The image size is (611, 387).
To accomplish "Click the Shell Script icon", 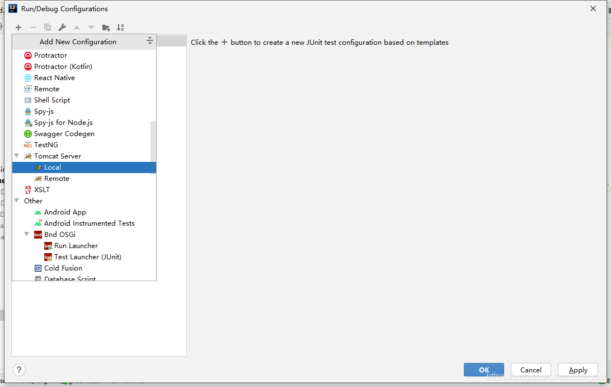I will click(x=27, y=100).
